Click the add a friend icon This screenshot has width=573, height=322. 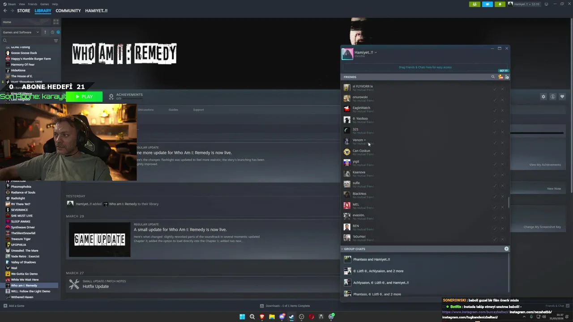(507, 77)
